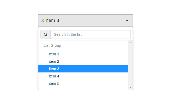Focus the 'Search in the list' field

pyautogui.click(x=90, y=34)
